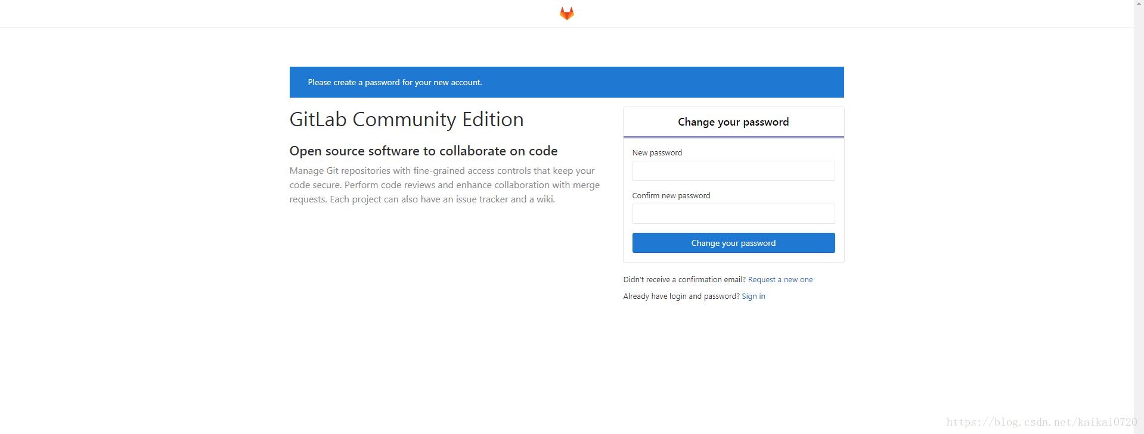This screenshot has width=1144, height=434.
Task: Submit with the blue Change your password button
Action: click(x=733, y=243)
